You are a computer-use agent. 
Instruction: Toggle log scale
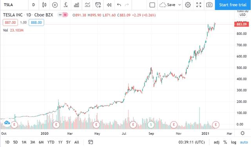point(234,142)
